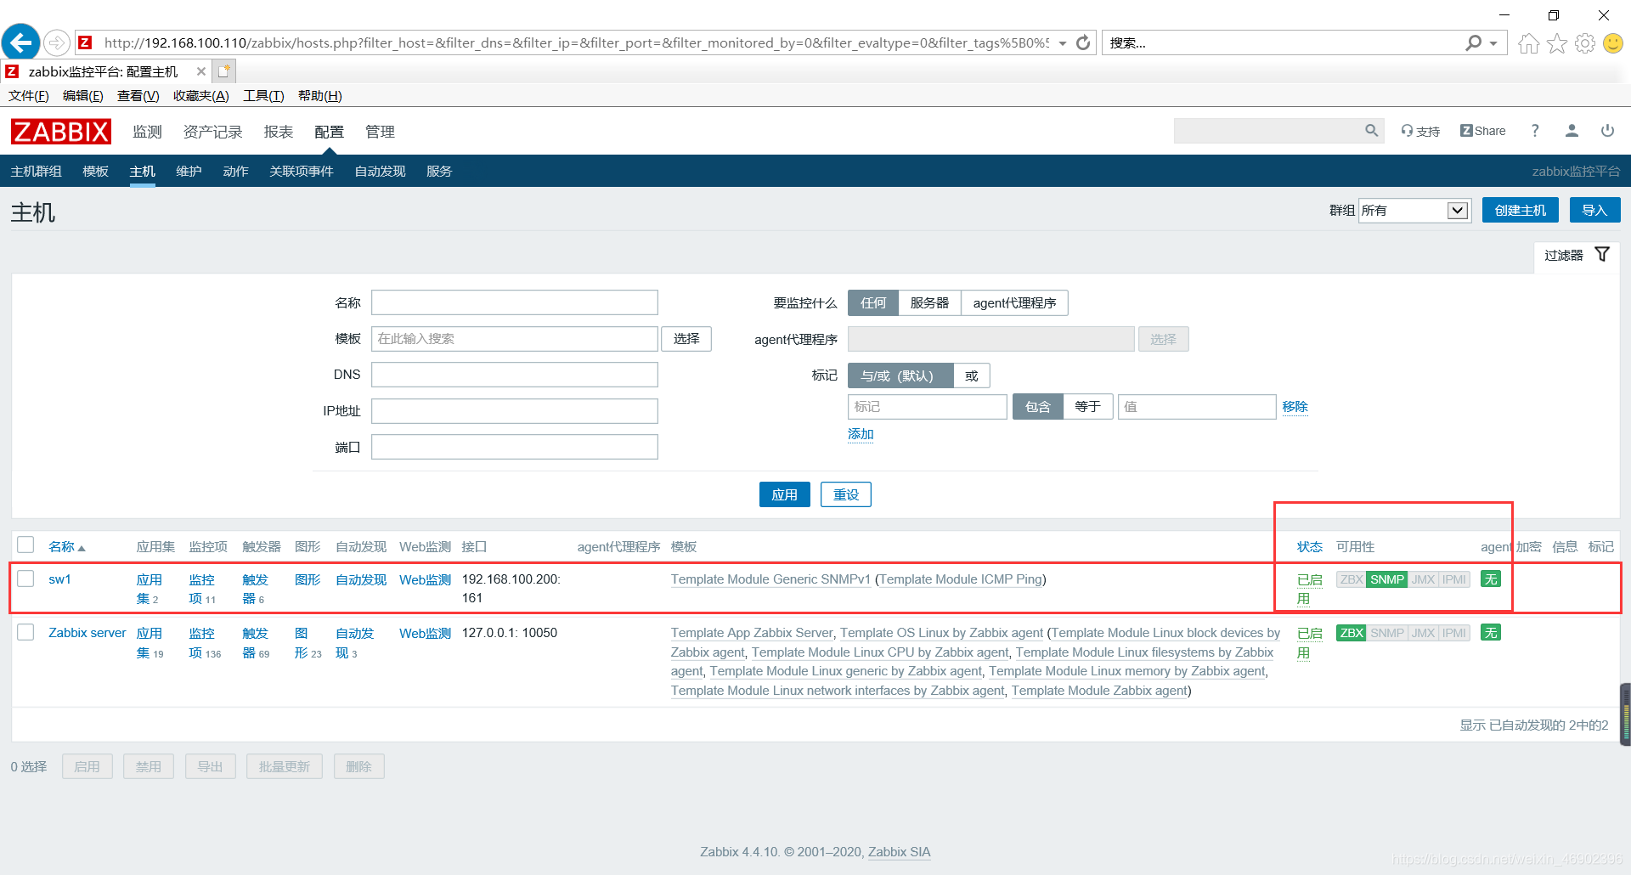
Task: Open the 文件(F) browser menu
Action: tap(29, 96)
